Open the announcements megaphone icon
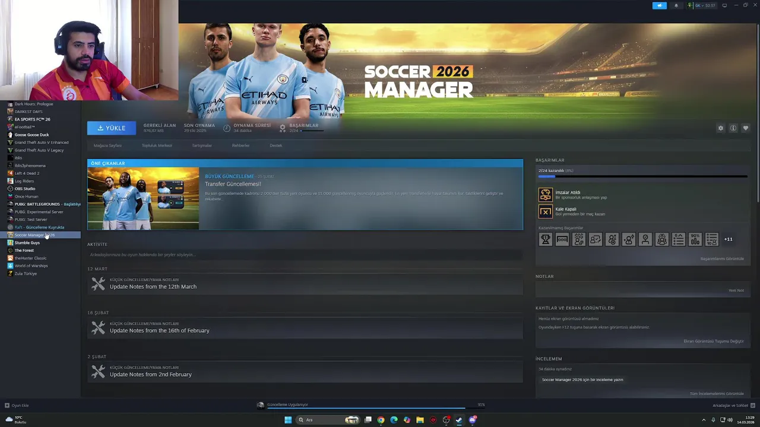 click(x=660, y=5)
